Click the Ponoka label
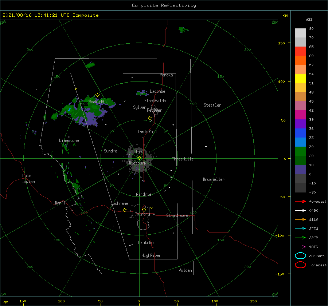 [x=166, y=75]
